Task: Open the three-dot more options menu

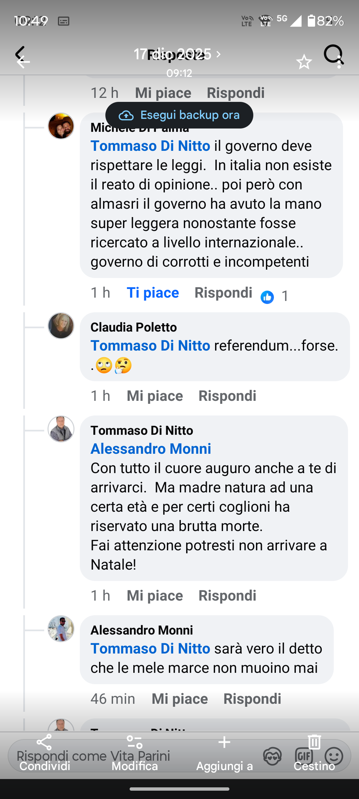Action: [339, 62]
